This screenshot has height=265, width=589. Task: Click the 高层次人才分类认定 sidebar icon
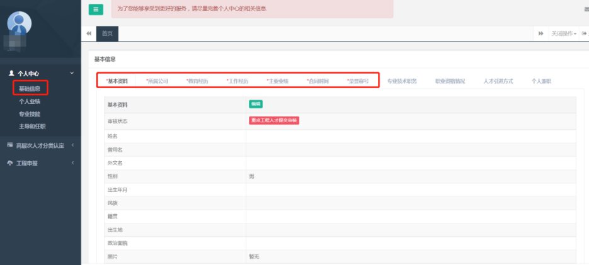pos(10,145)
